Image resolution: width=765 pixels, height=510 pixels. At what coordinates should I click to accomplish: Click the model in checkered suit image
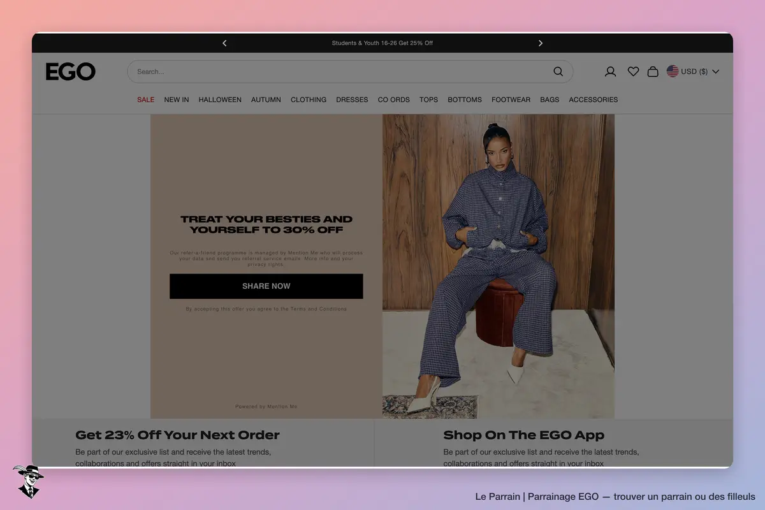point(499,266)
